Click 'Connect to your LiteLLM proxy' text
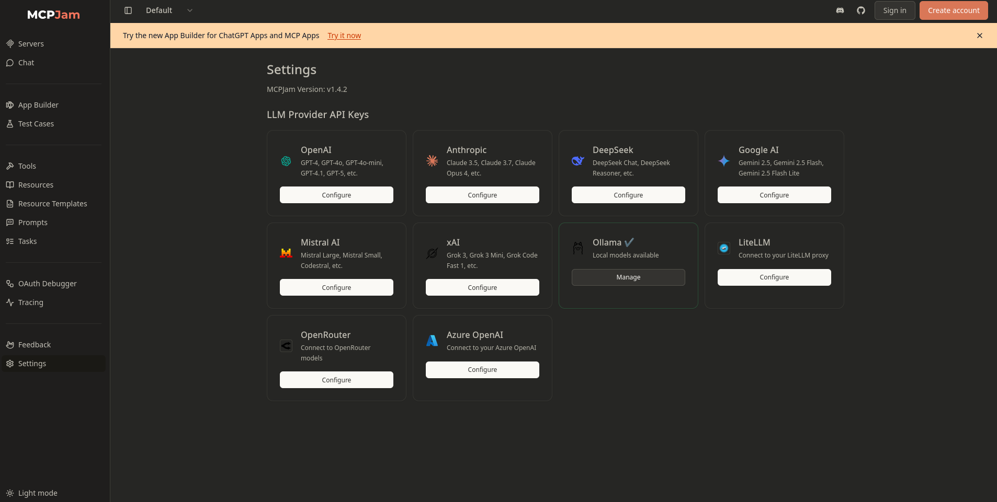997x502 pixels. click(x=784, y=255)
